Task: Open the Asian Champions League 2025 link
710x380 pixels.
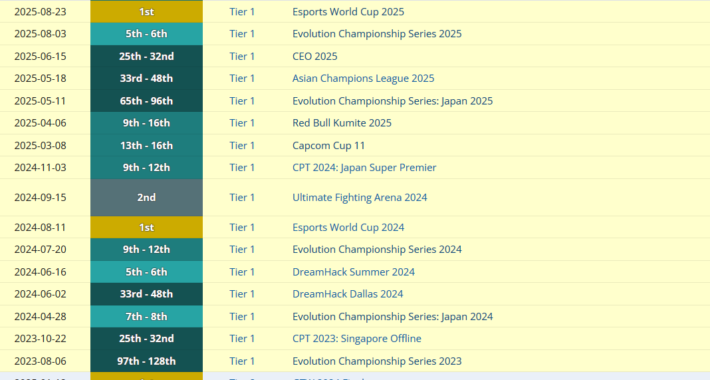Action: [363, 79]
